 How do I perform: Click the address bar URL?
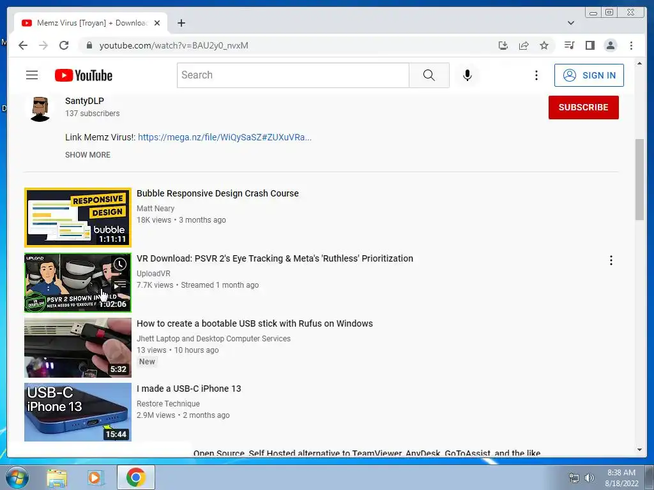(174, 45)
